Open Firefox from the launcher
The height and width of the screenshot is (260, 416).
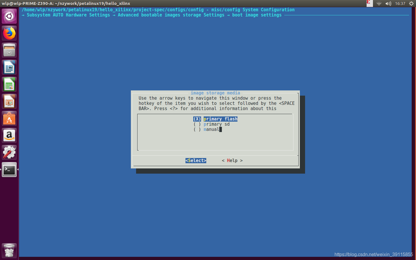coord(9,33)
